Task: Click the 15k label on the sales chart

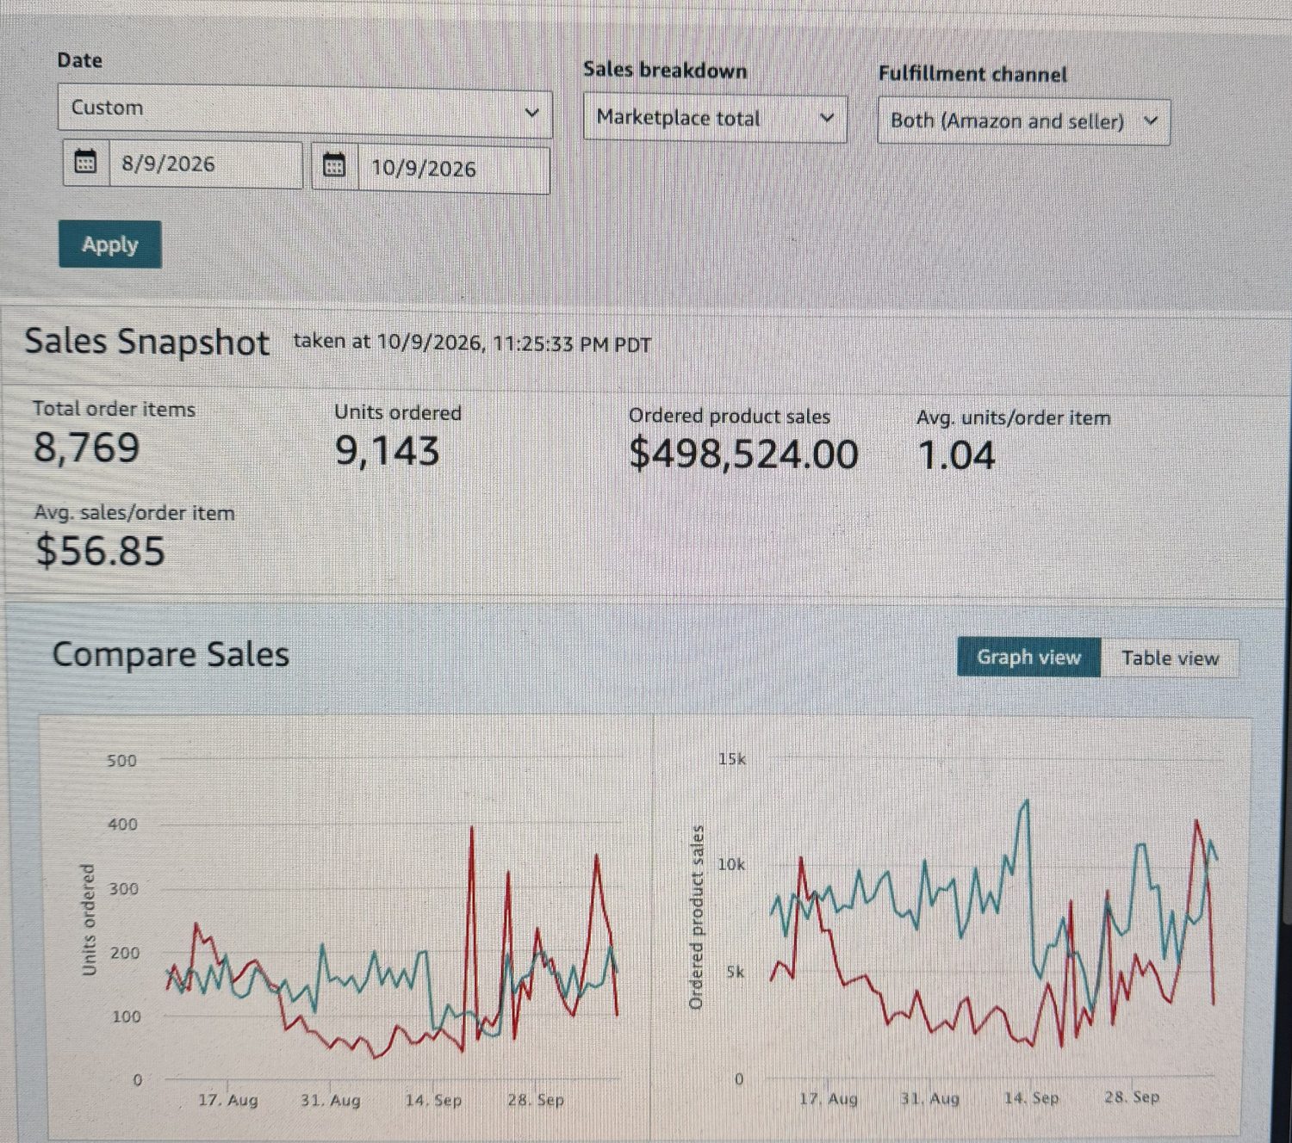Action: [731, 759]
